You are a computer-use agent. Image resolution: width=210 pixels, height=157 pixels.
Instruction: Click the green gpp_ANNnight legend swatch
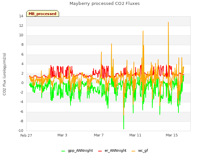click(63, 151)
